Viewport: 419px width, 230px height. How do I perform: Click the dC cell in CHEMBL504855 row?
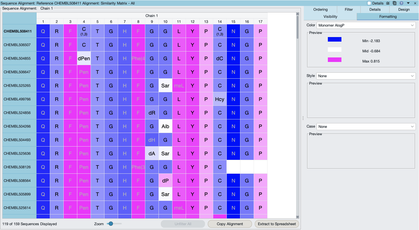(220, 58)
